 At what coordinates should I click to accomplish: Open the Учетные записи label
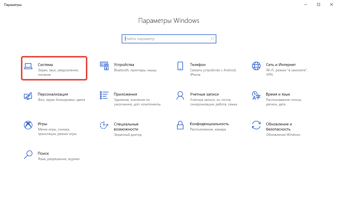click(x=204, y=94)
